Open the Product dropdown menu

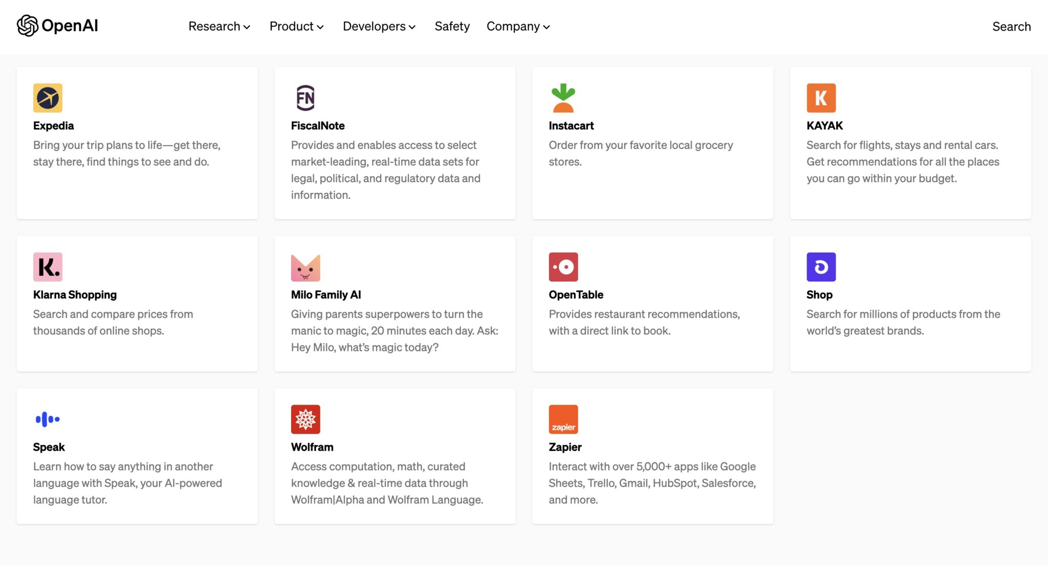(296, 26)
